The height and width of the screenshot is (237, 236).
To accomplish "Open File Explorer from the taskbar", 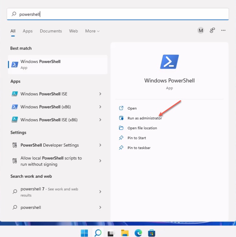I will [x=125, y=233].
